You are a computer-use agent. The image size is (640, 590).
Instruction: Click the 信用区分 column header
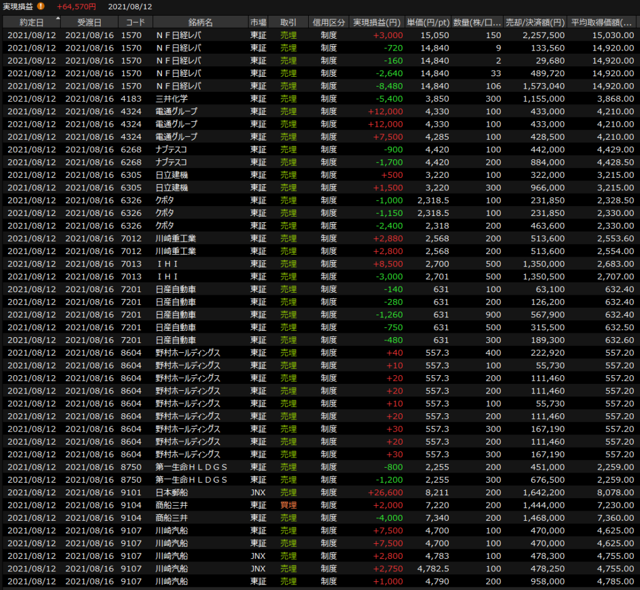tap(329, 22)
